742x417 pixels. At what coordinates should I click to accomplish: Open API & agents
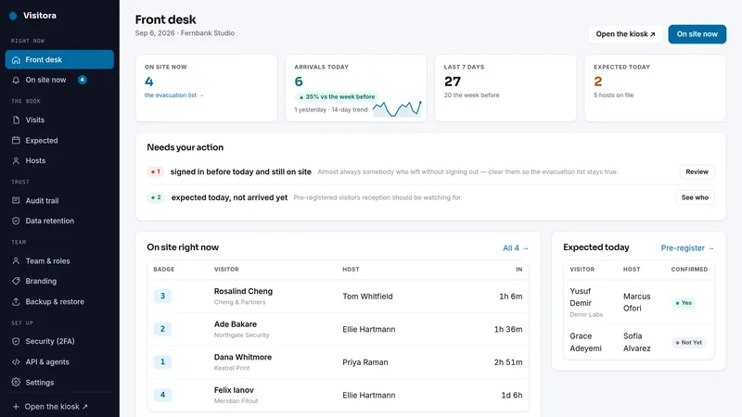59,361
